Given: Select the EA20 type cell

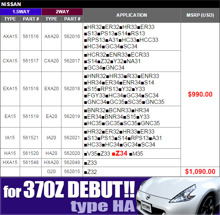Looking at the screenshot, I should point(51,116).
